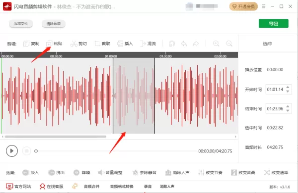
Task: Click the Add File (添加文件) button
Action: click(21, 24)
